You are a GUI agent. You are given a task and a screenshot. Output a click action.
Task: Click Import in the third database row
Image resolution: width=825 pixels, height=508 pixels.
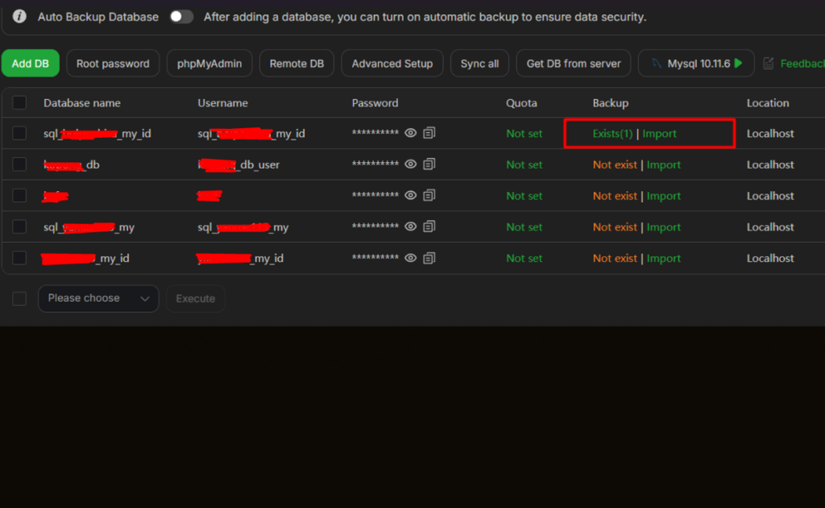[x=664, y=196]
